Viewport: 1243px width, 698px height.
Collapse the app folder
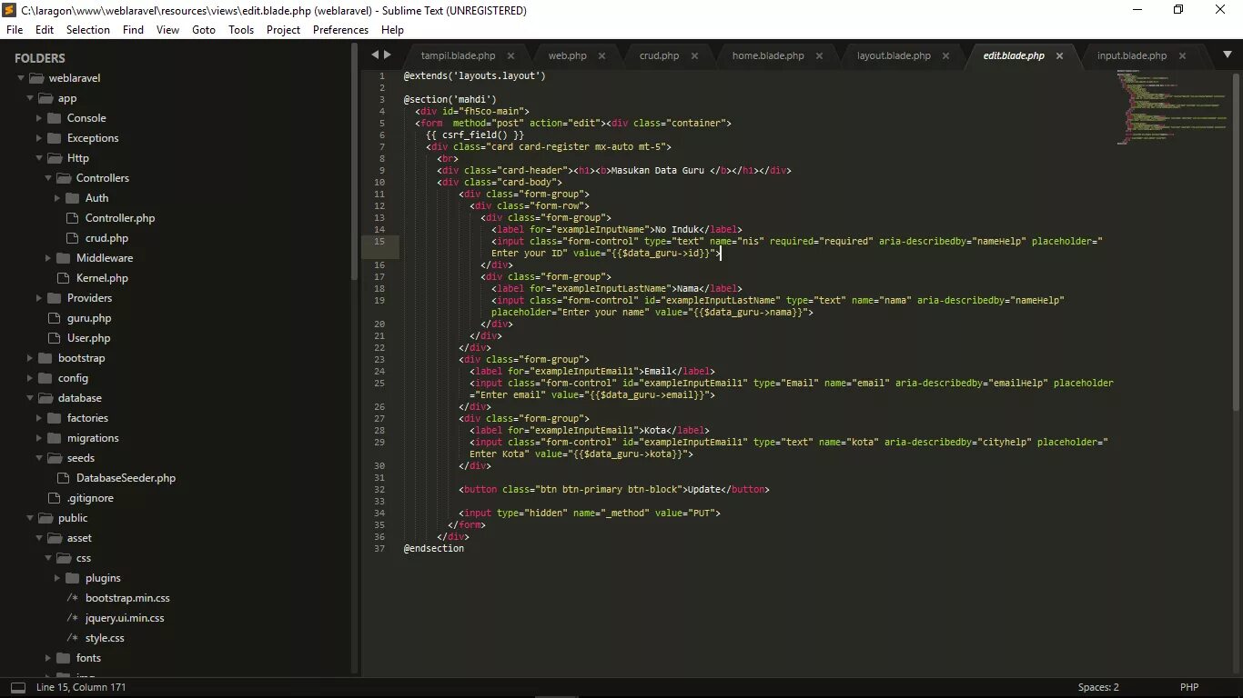(30, 98)
